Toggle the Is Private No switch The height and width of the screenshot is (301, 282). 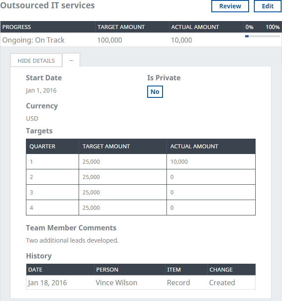(x=155, y=92)
